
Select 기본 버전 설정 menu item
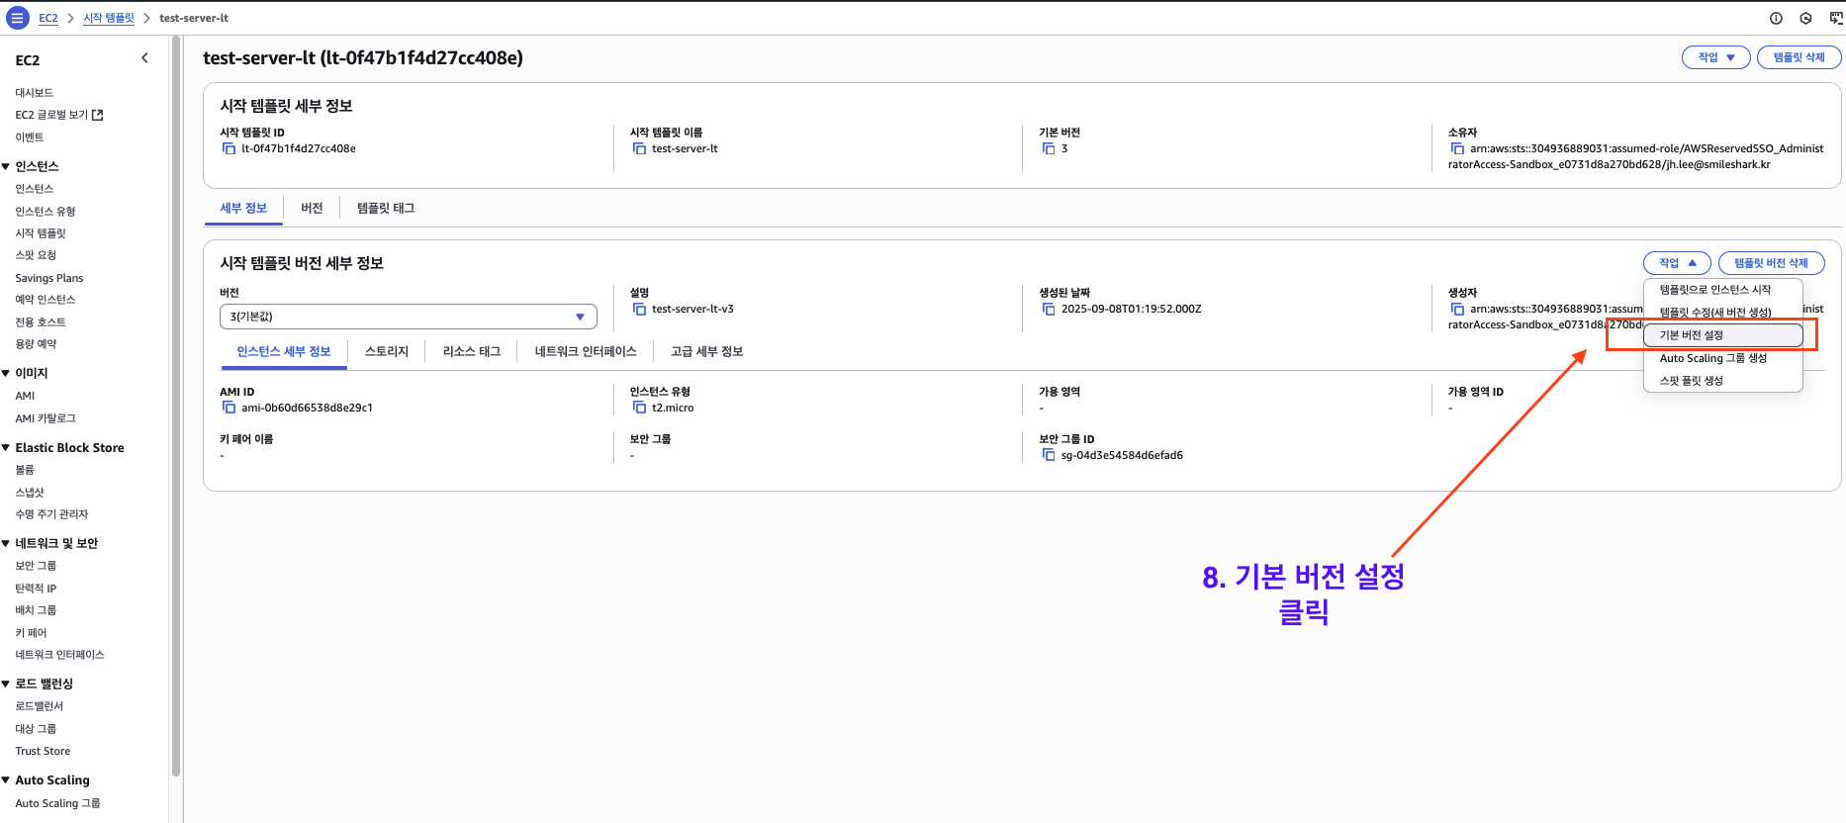click(1692, 335)
